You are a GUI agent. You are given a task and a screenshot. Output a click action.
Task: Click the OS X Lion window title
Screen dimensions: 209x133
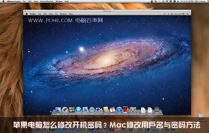pos(107,11)
